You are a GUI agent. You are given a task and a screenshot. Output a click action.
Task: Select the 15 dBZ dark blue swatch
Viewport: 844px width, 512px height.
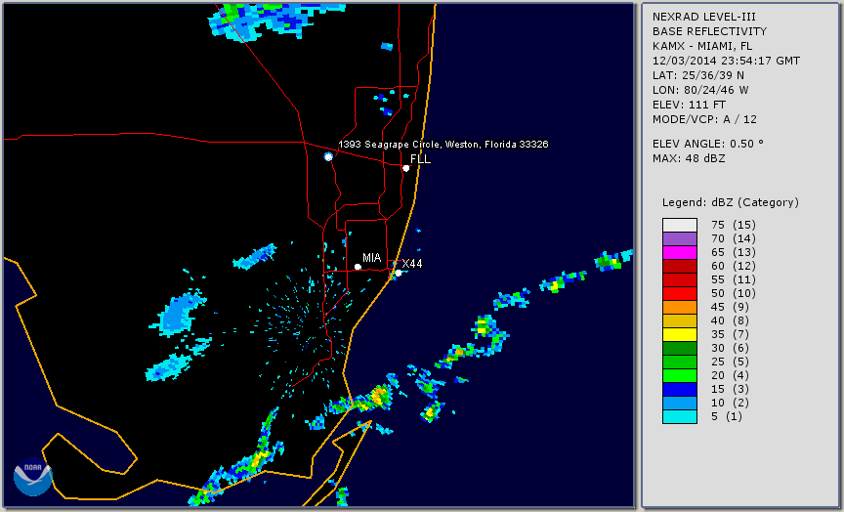click(680, 389)
